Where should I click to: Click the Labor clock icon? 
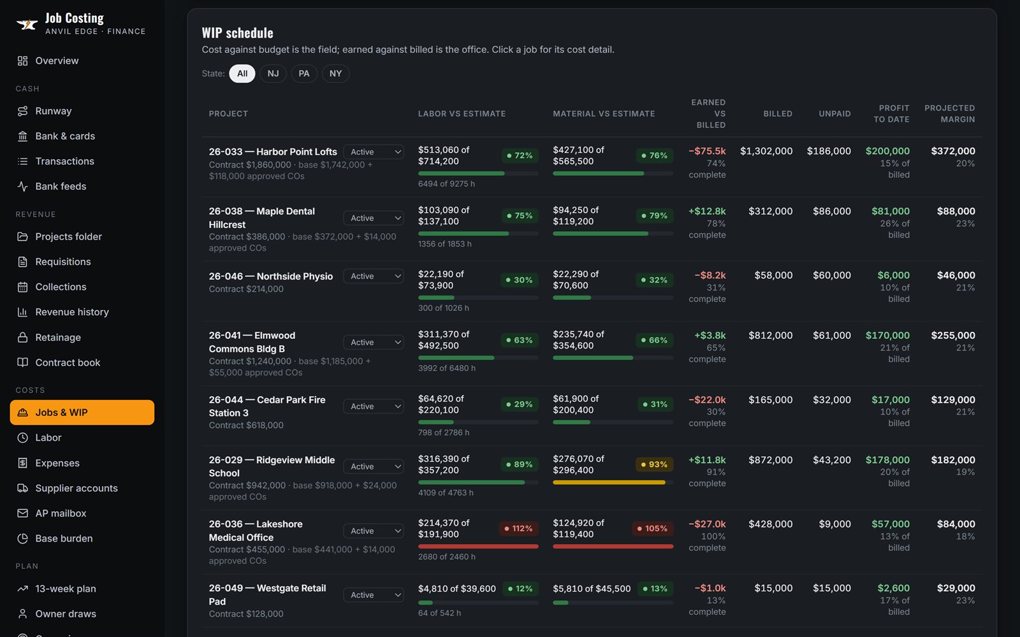point(22,438)
